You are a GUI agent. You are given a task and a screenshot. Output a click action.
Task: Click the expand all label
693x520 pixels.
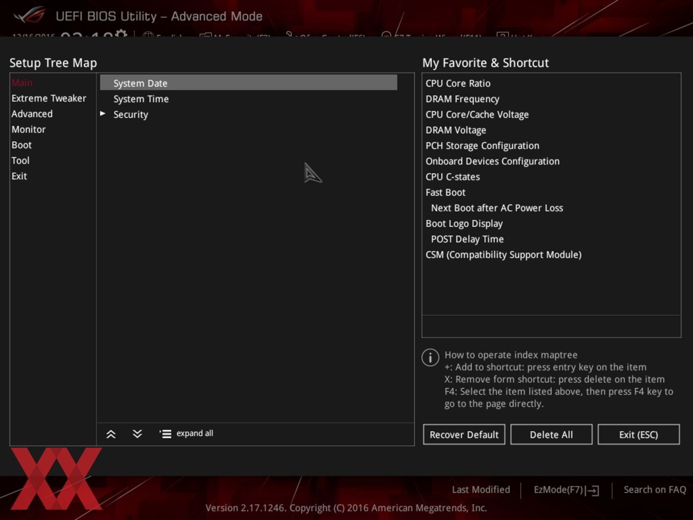pos(195,433)
